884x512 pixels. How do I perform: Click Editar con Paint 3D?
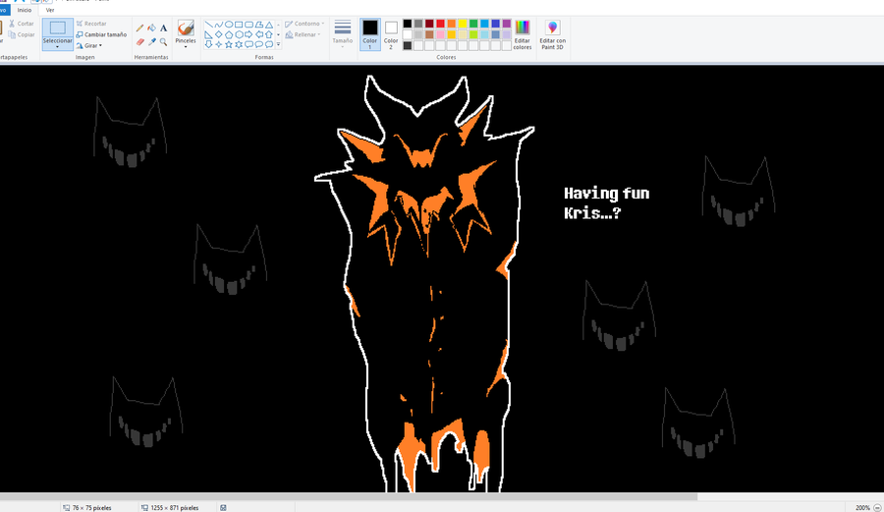tap(552, 34)
